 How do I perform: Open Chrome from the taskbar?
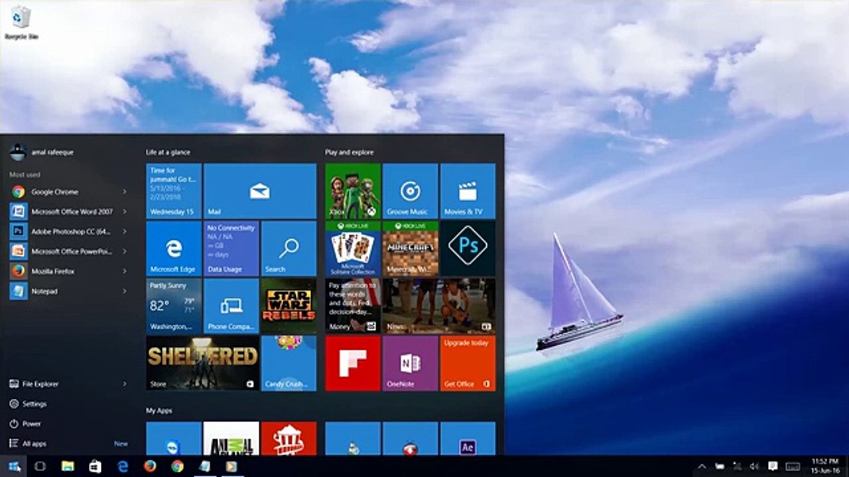tap(177, 466)
